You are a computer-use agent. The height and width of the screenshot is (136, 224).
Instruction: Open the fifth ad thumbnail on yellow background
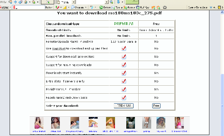tap(110, 123)
